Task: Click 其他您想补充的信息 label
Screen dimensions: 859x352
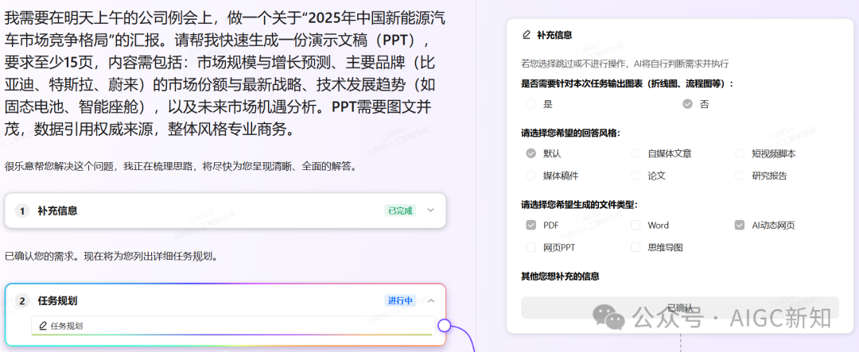Action: (560, 277)
